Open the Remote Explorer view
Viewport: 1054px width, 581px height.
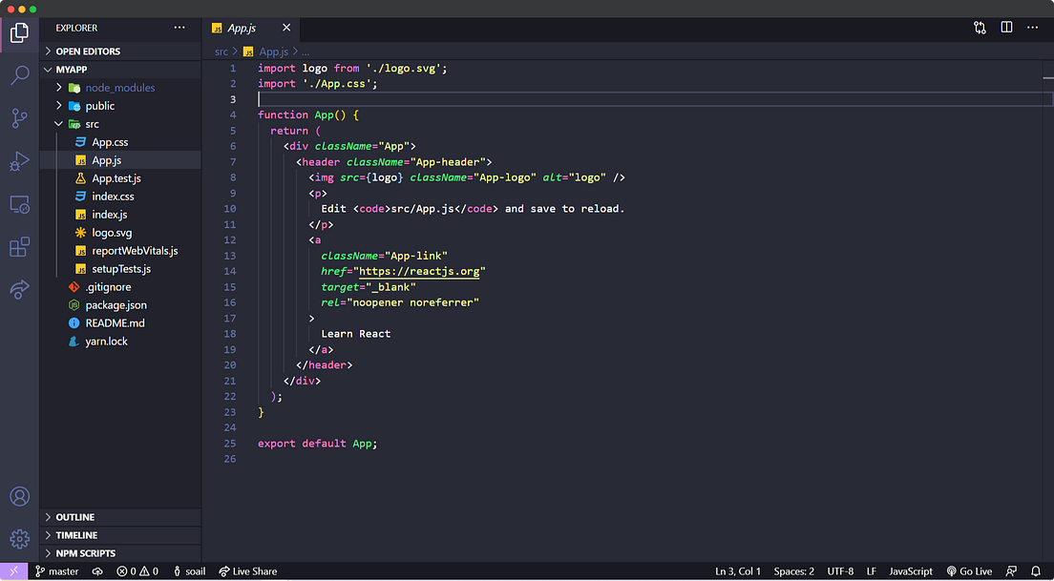(x=19, y=203)
